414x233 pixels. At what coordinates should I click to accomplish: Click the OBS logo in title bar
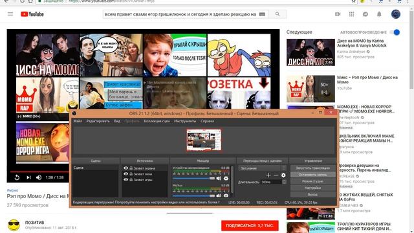coord(74,113)
